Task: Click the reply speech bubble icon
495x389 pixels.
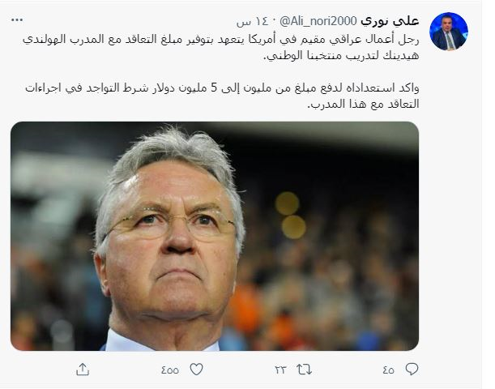Action: click(412, 369)
